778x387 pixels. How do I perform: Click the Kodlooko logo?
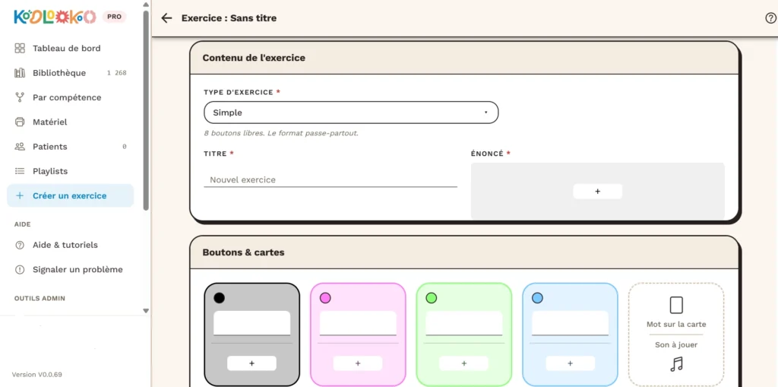(55, 17)
